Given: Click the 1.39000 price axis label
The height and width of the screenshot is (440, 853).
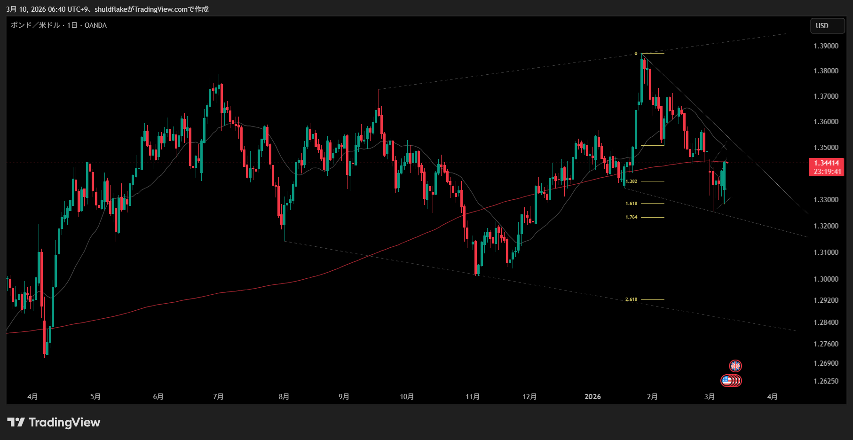Looking at the screenshot, I should click(x=826, y=46).
